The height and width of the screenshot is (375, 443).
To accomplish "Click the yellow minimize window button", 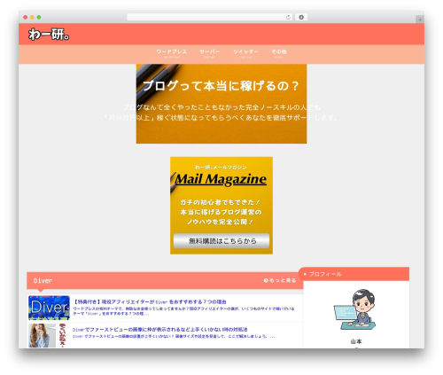I will click(x=32, y=17).
